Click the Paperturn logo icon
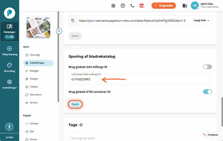This screenshot has width=223, height=141. coord(9,13)
